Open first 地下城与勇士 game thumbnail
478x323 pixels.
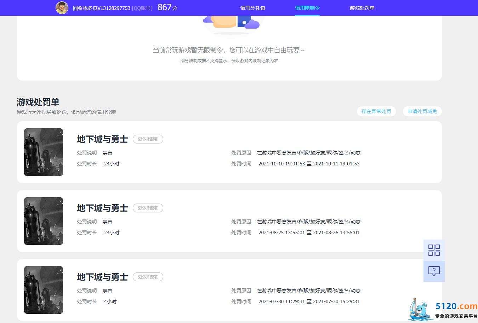pos(44,152)
